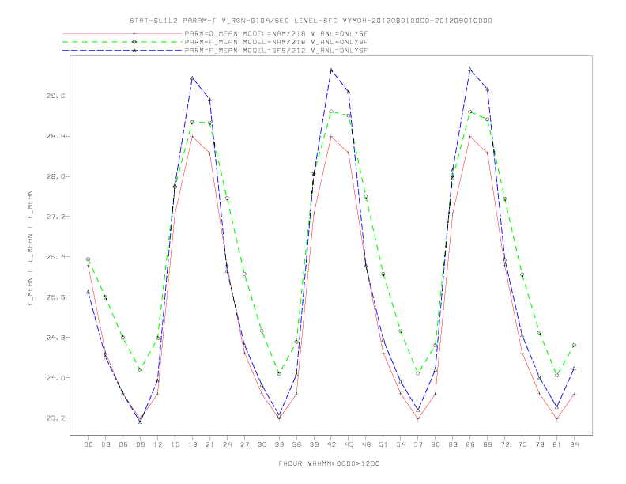Click x-axis hour label 33

tap(279, 444)
